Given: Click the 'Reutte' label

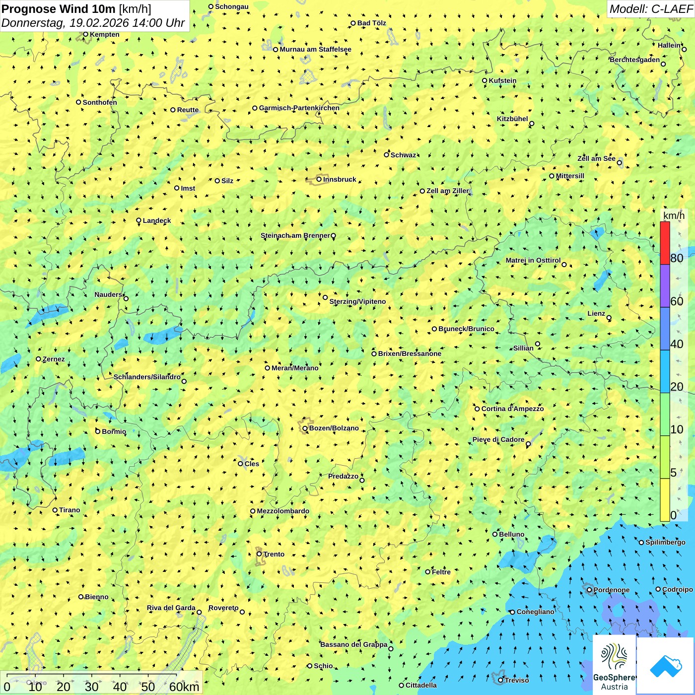Looking at the screenshot, I should 188,110.
